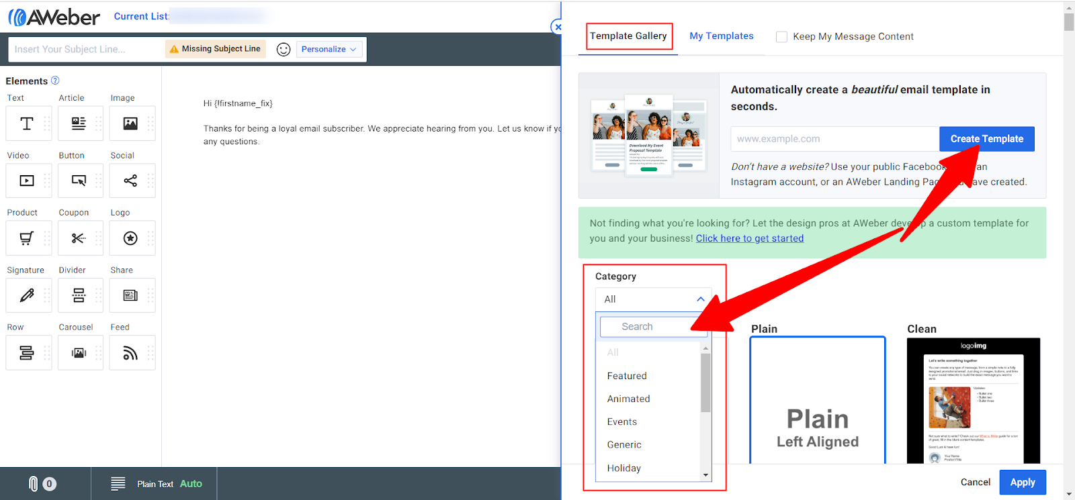Follow the Click here to get started link
Screen dimensions: 1075x500
[x=750, y=238]
